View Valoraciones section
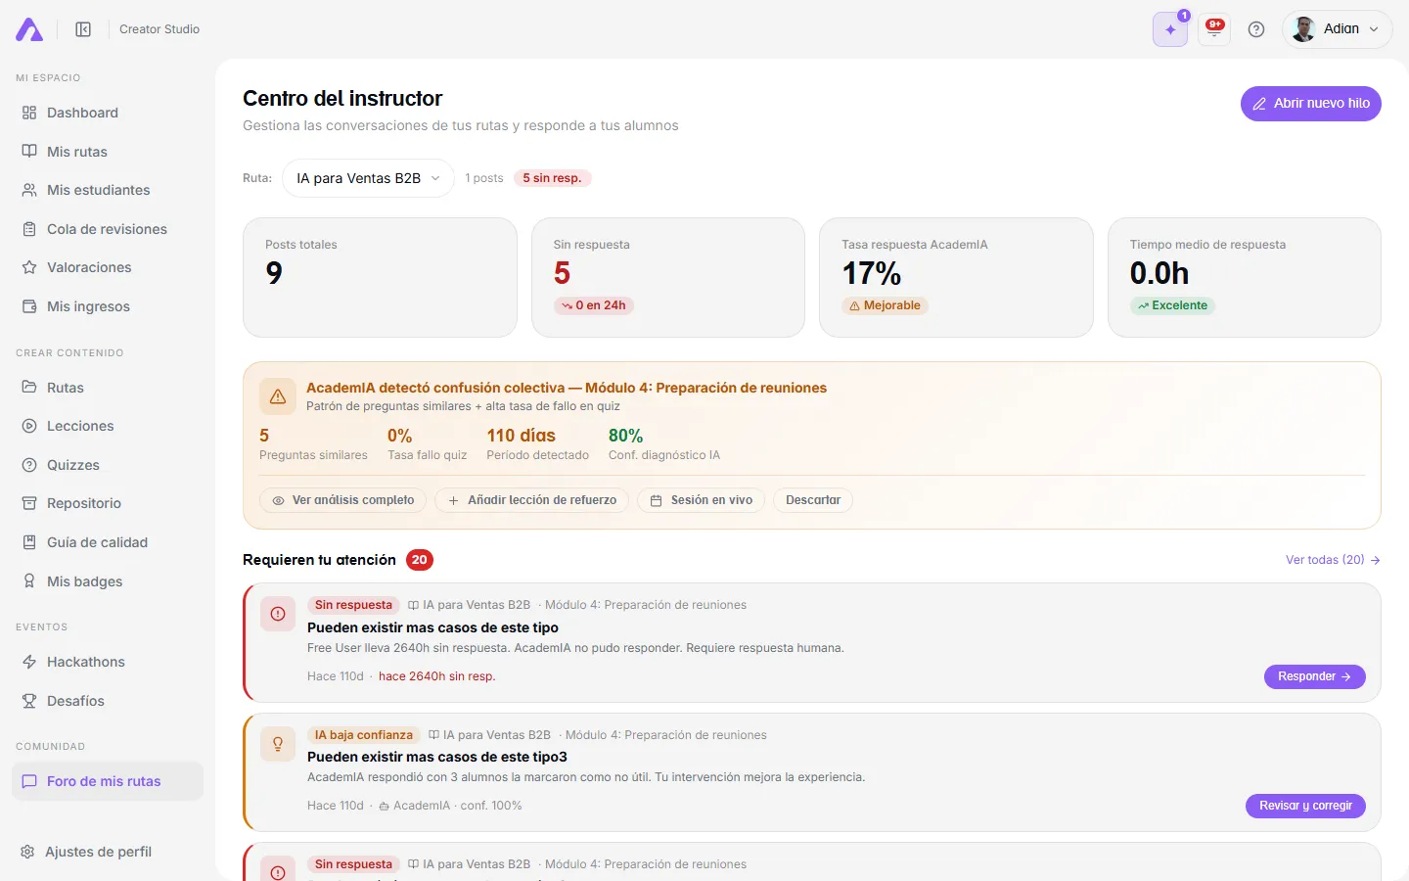Screen dimensions: 1409x881 pyautogui.click(x=108, y=267)
